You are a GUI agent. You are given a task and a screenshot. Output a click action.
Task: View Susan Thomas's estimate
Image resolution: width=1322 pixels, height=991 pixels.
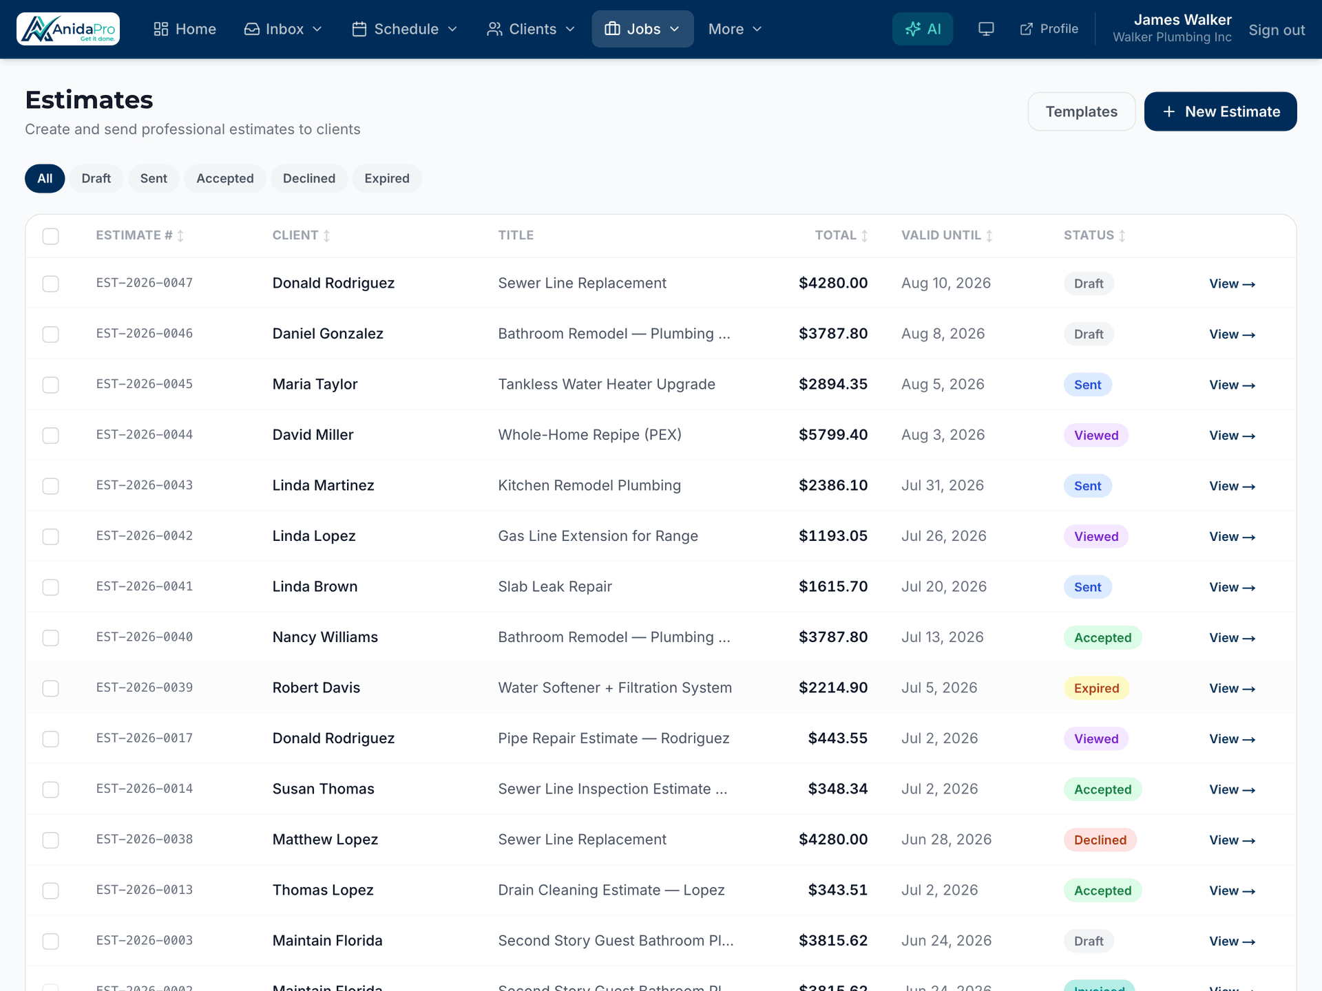click(x=1232, y=790)
